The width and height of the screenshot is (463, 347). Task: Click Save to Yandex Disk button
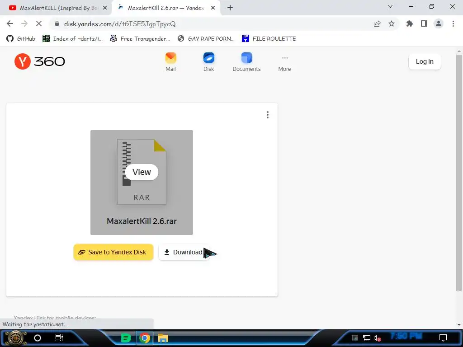click(x=113, y=252)
